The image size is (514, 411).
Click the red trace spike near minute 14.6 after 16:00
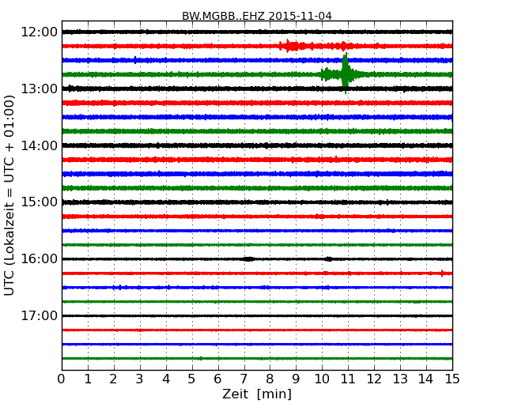point(442,273)
